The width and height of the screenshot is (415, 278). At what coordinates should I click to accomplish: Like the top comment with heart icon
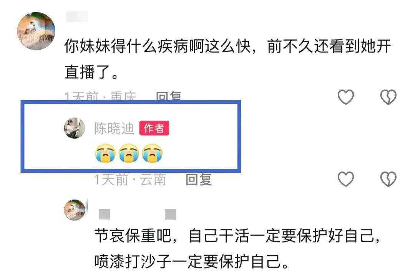346,97
